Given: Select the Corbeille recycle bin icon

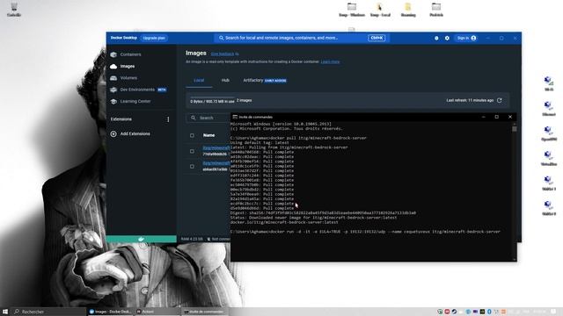Looking at the screenshot, I should (14, 10).
